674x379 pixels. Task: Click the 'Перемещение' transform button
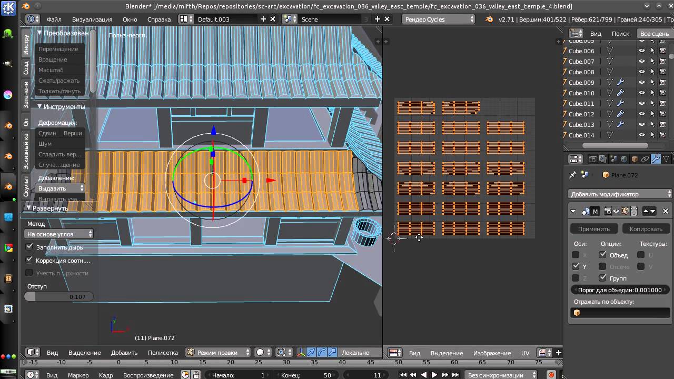[x=58, y=49]
